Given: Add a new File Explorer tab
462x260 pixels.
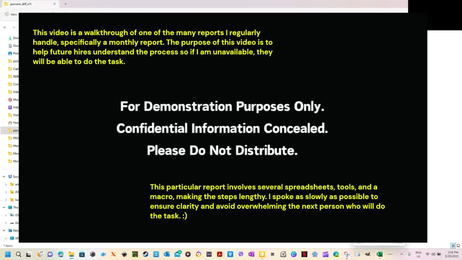Looking at the screenshot, I should (x=66, y=4).
